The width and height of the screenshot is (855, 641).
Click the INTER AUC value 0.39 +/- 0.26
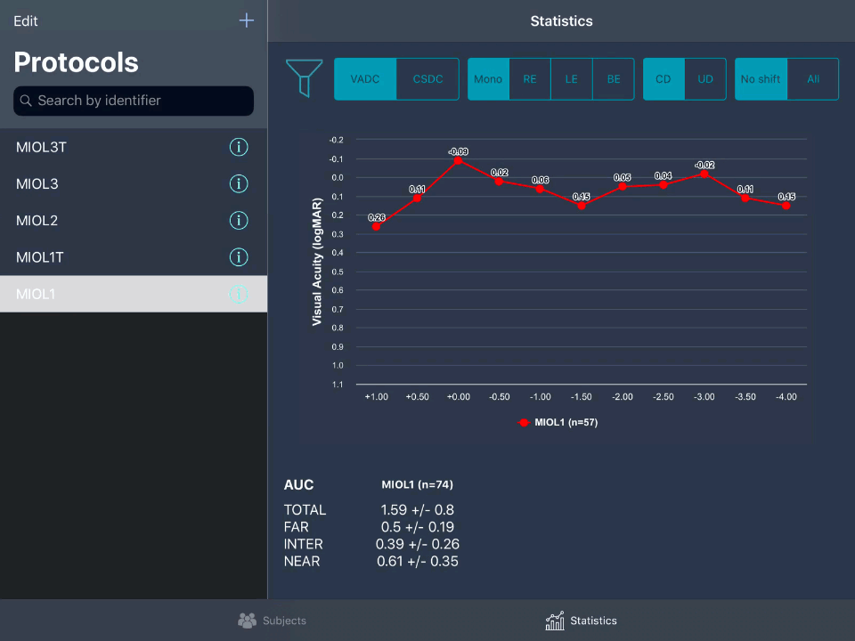(417, 544)
